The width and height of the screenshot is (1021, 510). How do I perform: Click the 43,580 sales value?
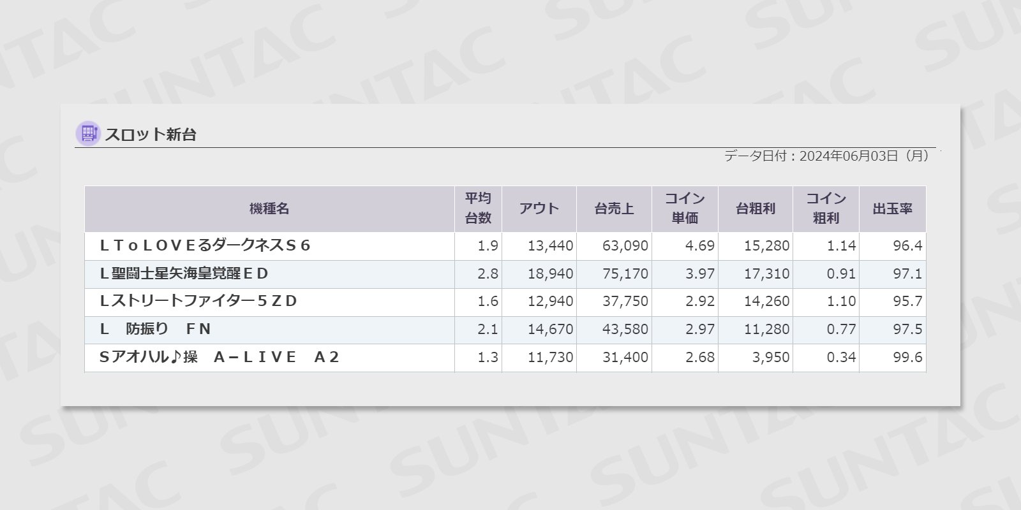tap(625, 330)
